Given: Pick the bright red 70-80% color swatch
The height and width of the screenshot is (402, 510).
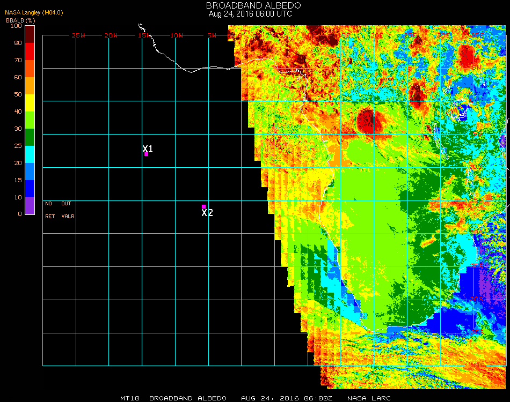Looking at the screenshot, I should (30, 51).
